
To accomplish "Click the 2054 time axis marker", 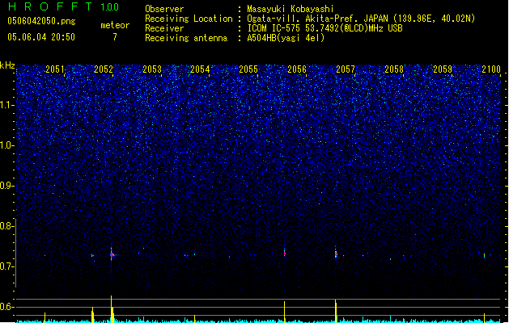I will coord(200,69).
